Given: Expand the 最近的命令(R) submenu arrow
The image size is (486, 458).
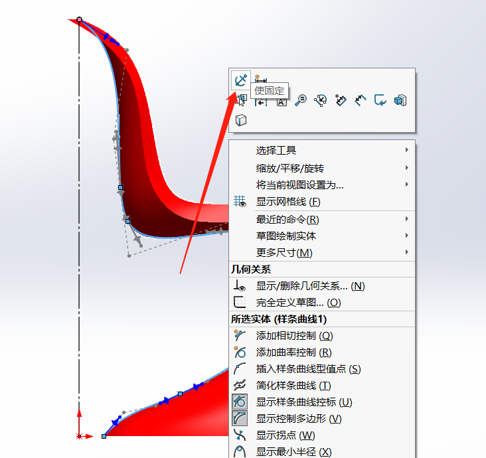Looking at the screenshot, I should (x=406, y=219).
